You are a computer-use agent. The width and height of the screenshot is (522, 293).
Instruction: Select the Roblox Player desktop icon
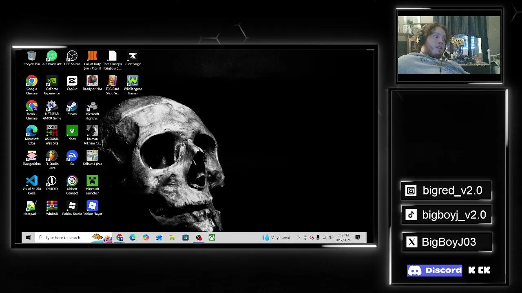click(92, 208)
